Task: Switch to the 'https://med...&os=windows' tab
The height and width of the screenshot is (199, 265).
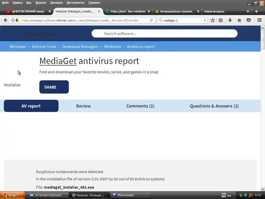Action: click(x=128, y=11)
